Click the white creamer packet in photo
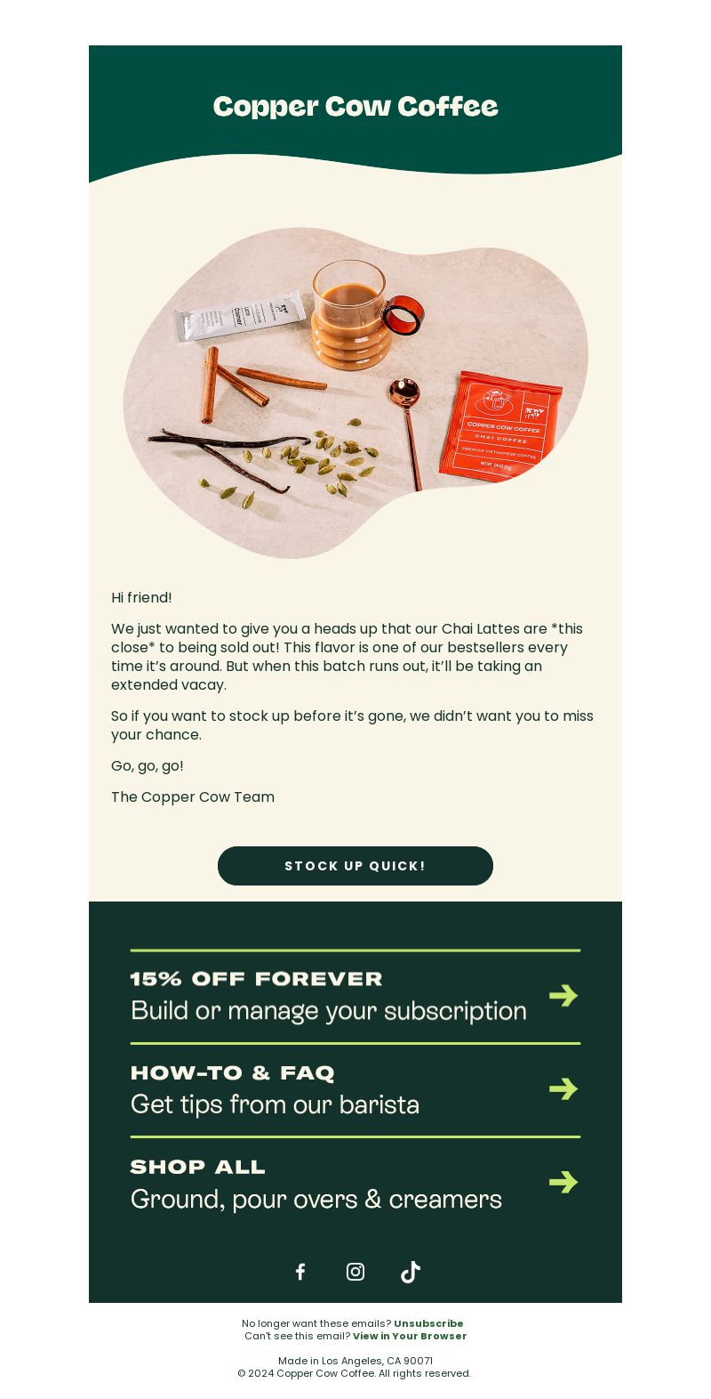This screenshot has height=1399, width=711. 240,316
